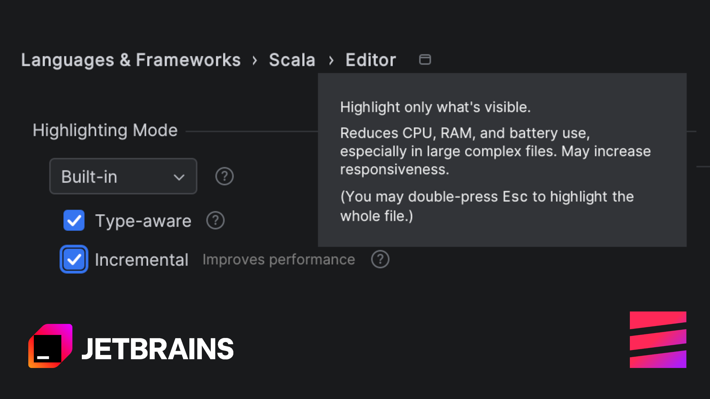Select the Scala breadcrumb item
The width and height of the screenshot is (710, 399).
(292, 60)
